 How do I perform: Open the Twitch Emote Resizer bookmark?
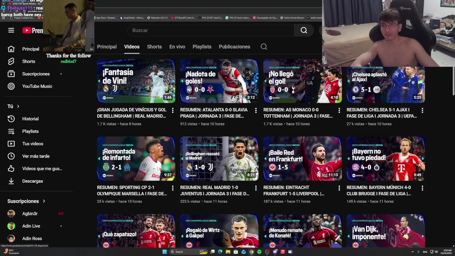[292, 18]
